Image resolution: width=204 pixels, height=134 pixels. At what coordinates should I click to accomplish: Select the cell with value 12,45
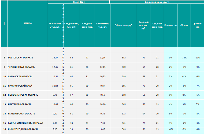(55, 67)
